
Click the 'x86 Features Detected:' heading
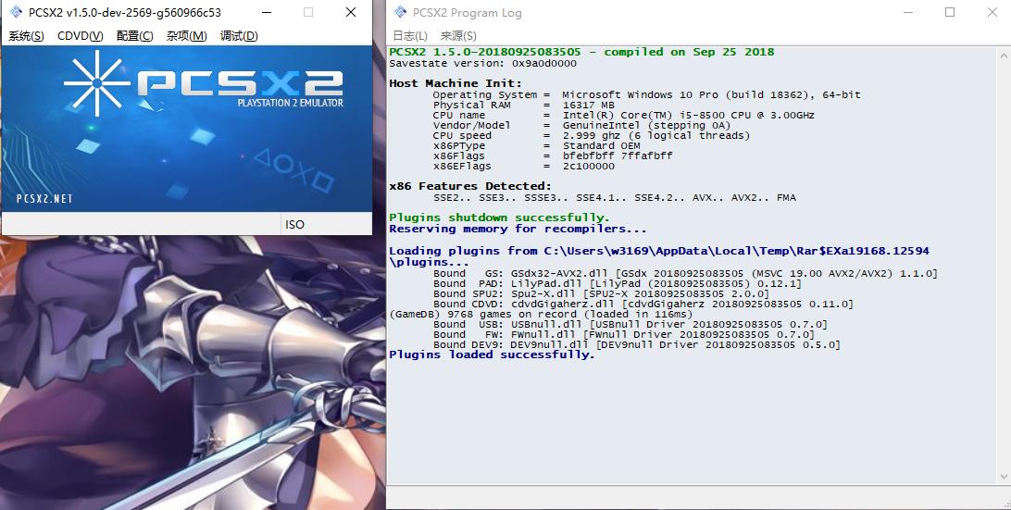(470, 186)
